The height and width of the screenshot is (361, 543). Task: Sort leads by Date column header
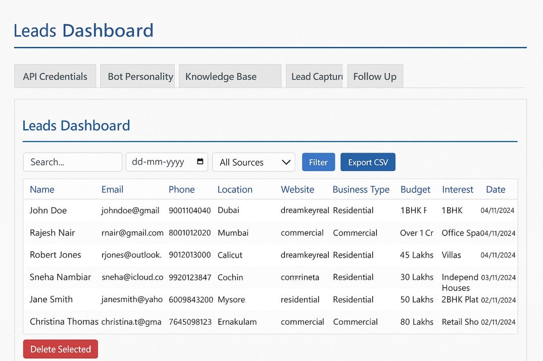[496, 190]
